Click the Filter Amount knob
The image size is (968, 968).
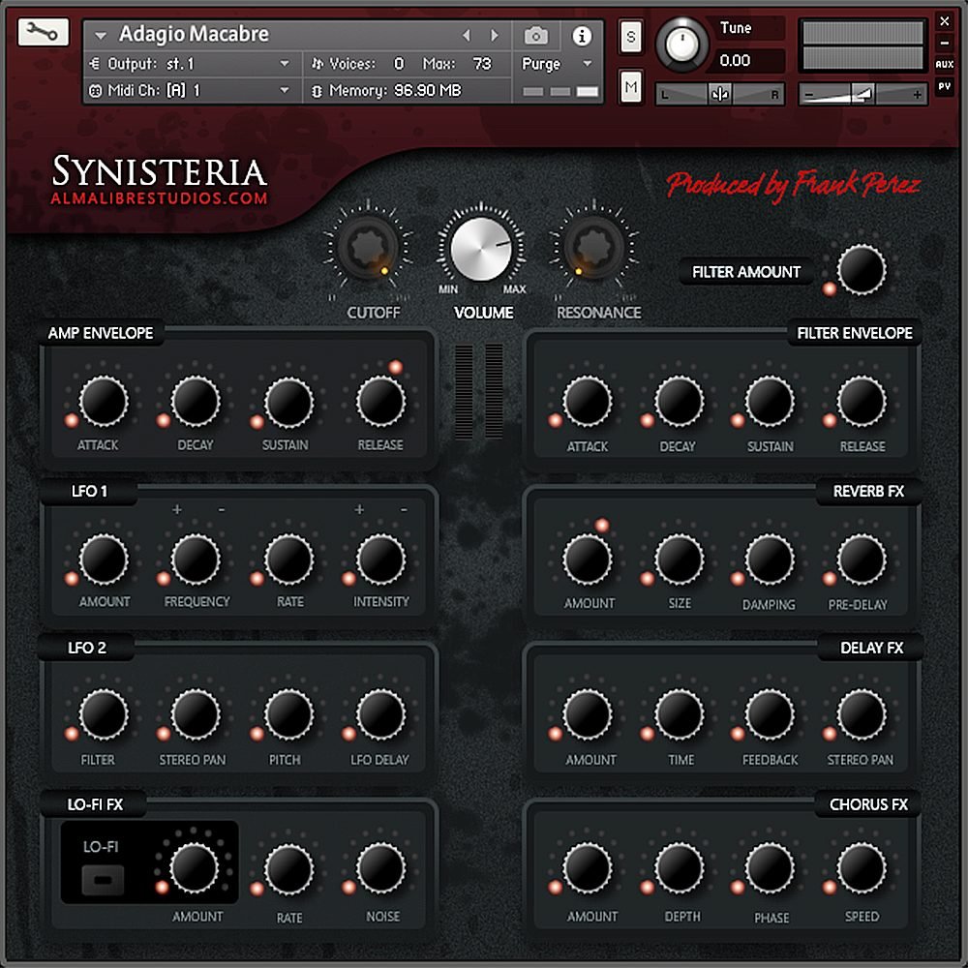pos(862,270)
